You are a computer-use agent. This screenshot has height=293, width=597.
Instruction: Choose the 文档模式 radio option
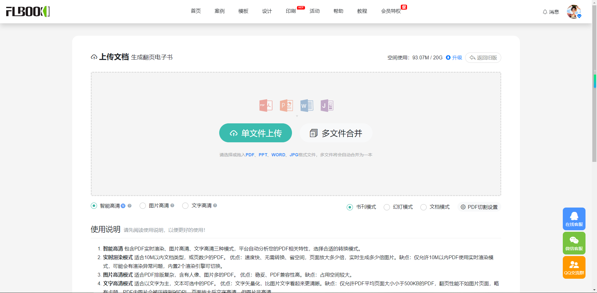(423, 207)
